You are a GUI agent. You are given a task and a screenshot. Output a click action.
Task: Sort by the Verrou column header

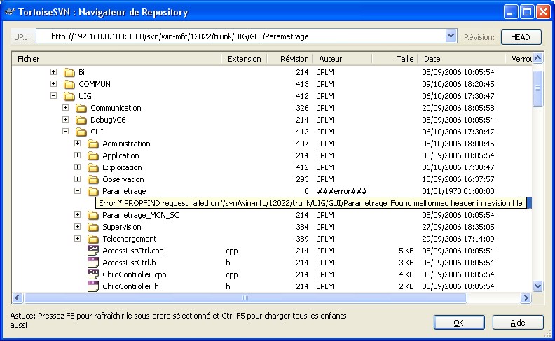tap(519, 59)
